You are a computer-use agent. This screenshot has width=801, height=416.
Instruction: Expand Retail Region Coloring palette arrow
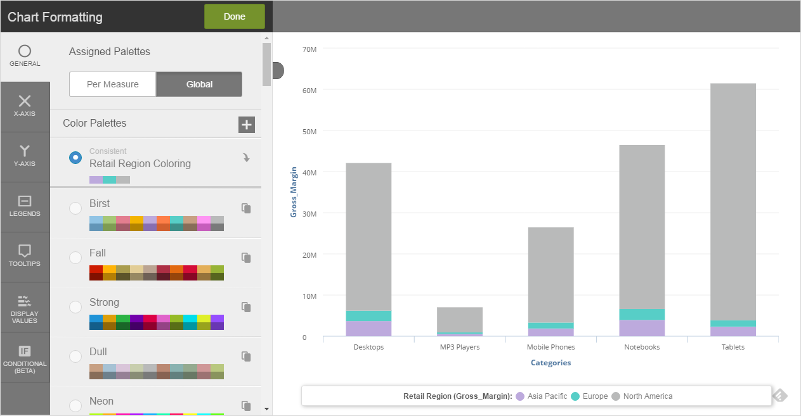(246, 158)
